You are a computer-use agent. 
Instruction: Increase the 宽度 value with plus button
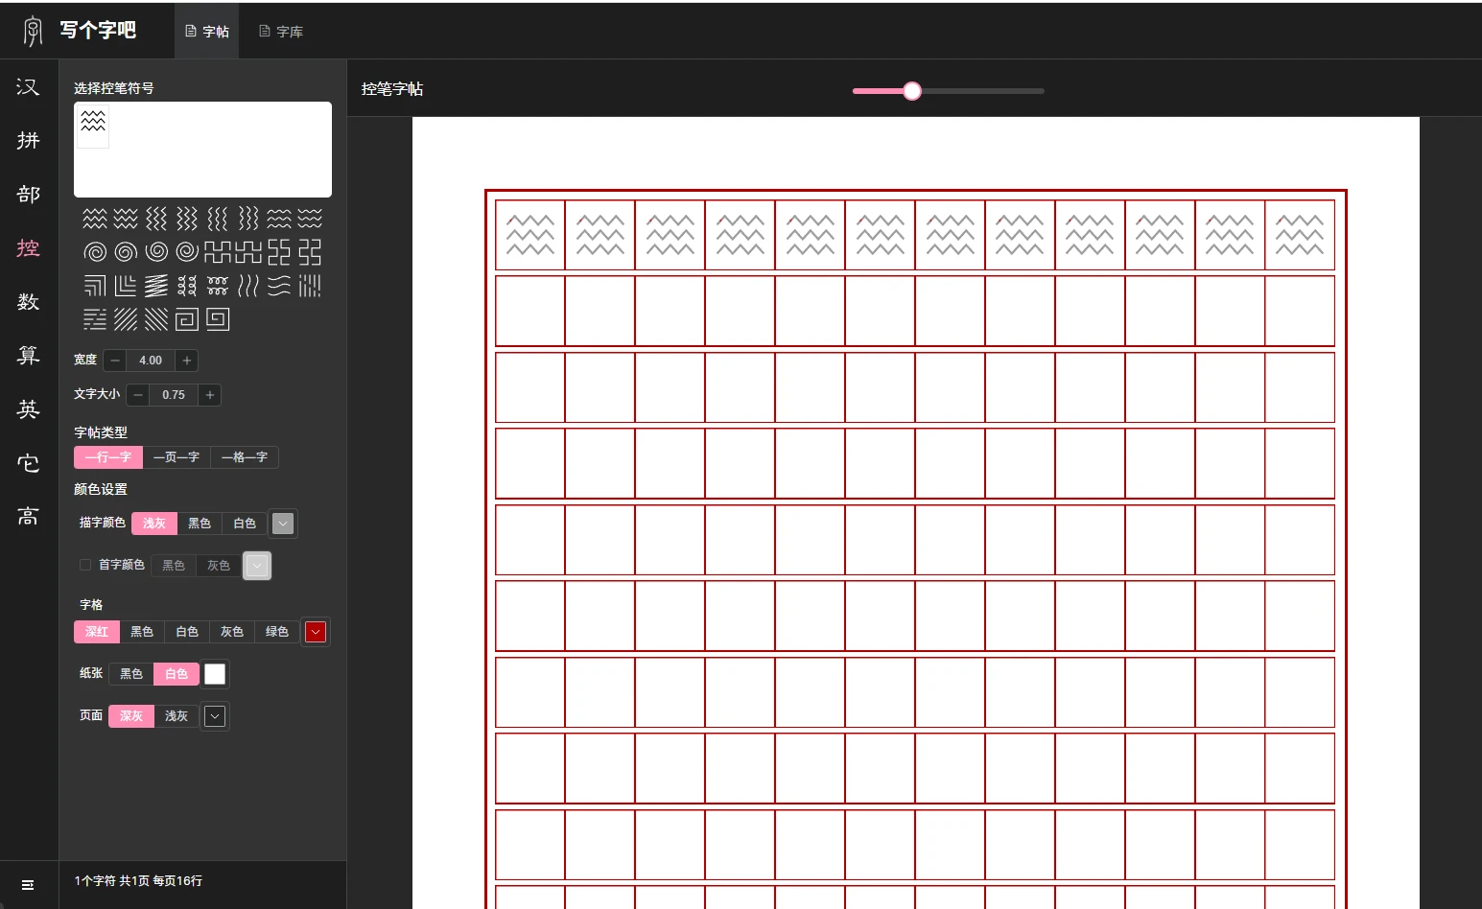pos(187,361)
